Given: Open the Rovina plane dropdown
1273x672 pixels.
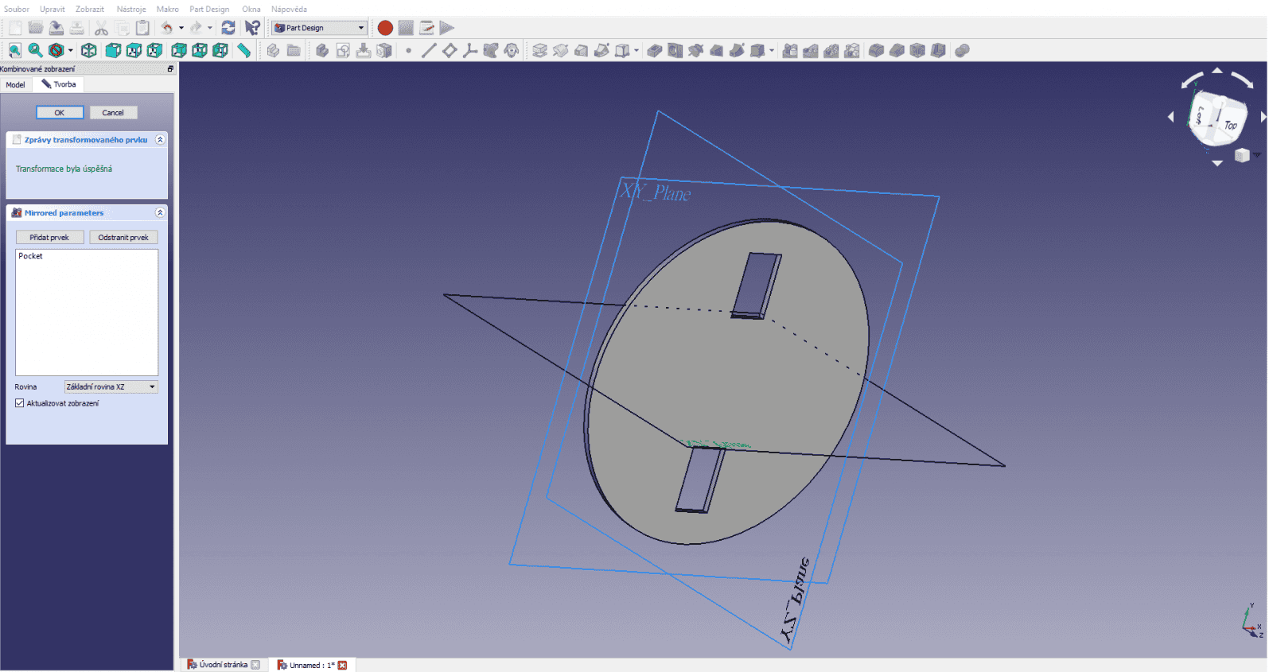Looking at the screenshot, I should tap(111, 387).
